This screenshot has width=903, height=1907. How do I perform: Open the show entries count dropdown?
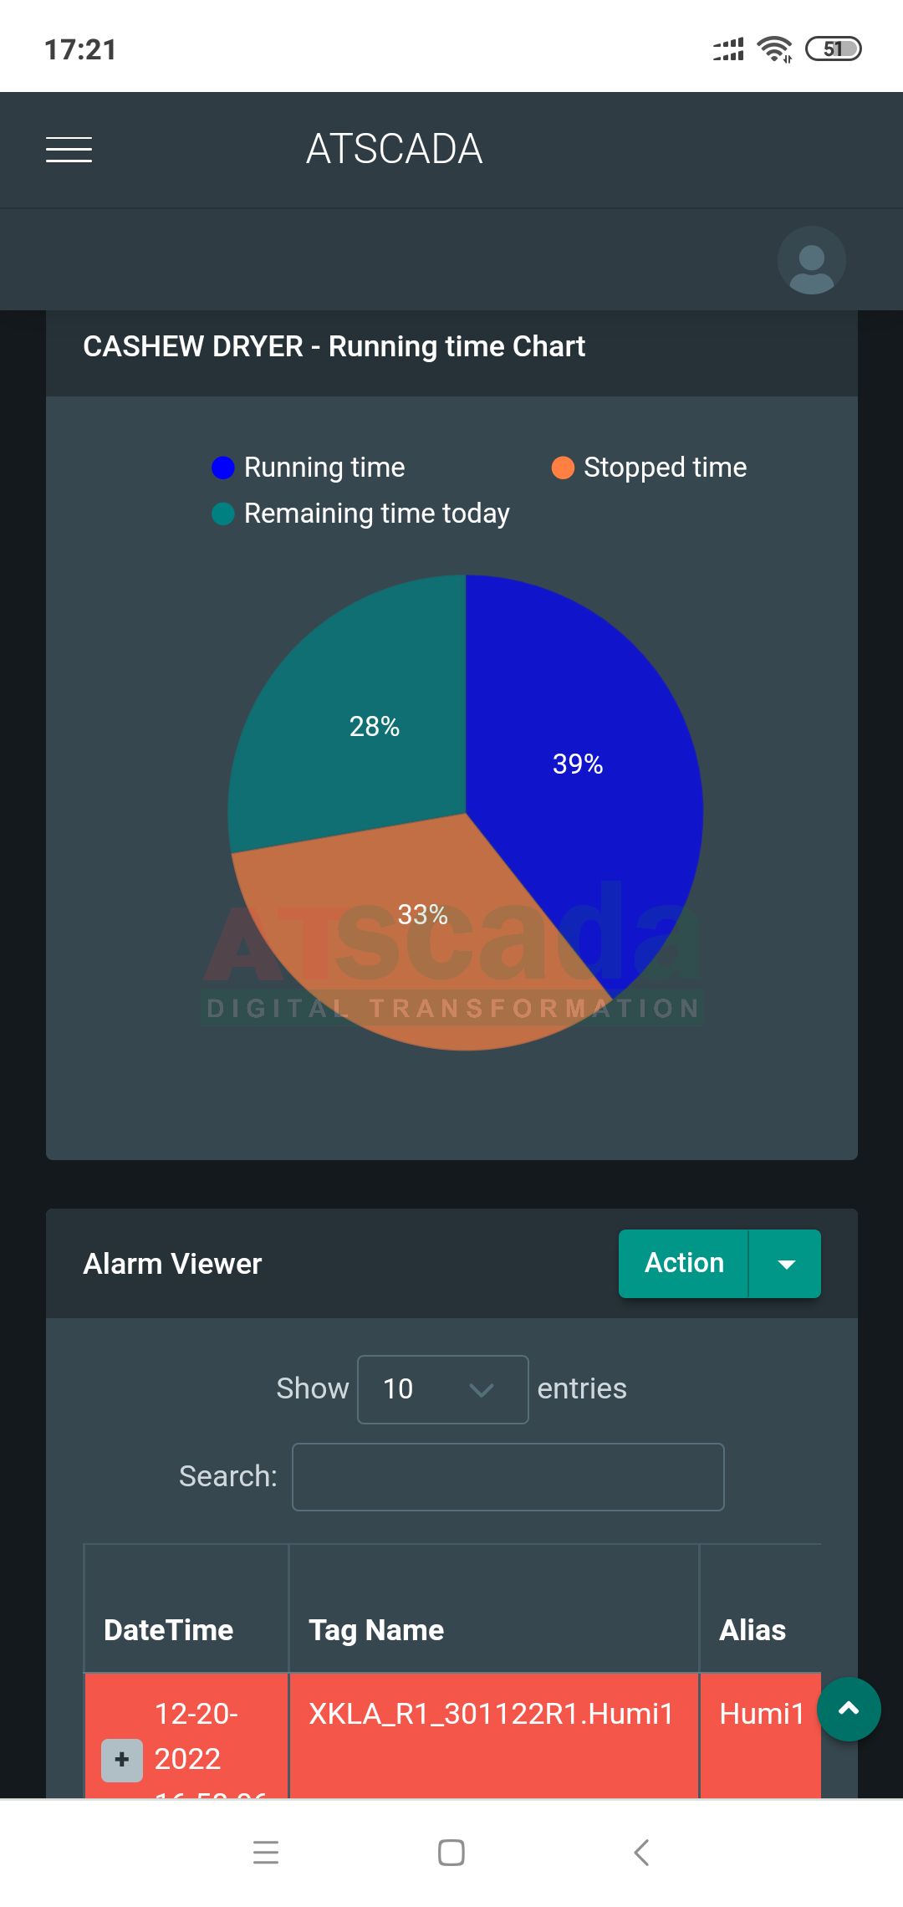pyautogui.click(x=442, y=1389)
